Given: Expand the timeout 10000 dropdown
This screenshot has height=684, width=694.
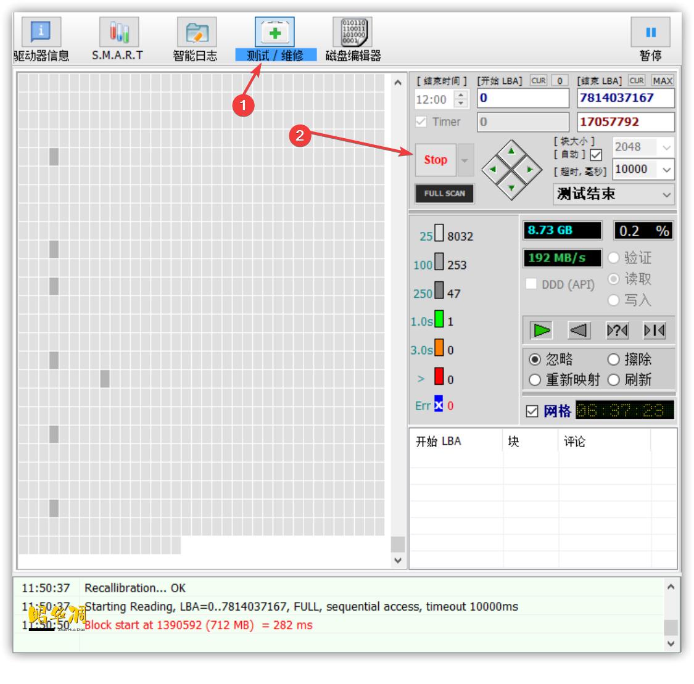Looking at the screenshot, I should (666, 170).
